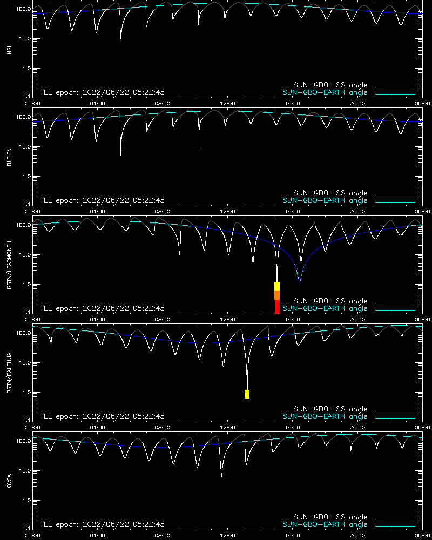The width and height of the screenshot is (432, 540).
Task: Click SUN-GBO-ISS angle legend in PALEHUA panel
Action: (x=330, y=409)
